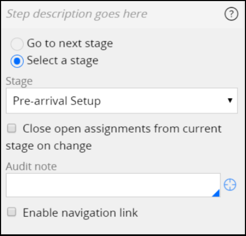Viewport: 246px width, 236px height.
Task: Click the Step description goes here field
Action: [x=77, y=14]
